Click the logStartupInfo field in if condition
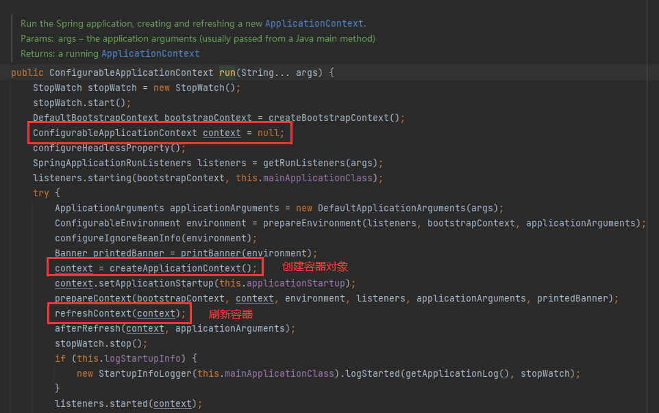 click(x=142, y=358)
